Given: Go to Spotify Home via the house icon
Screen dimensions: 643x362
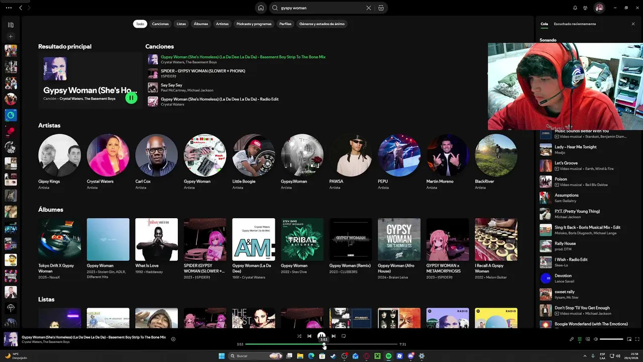Looking at the screenshot, I should [x=261, y=8].
